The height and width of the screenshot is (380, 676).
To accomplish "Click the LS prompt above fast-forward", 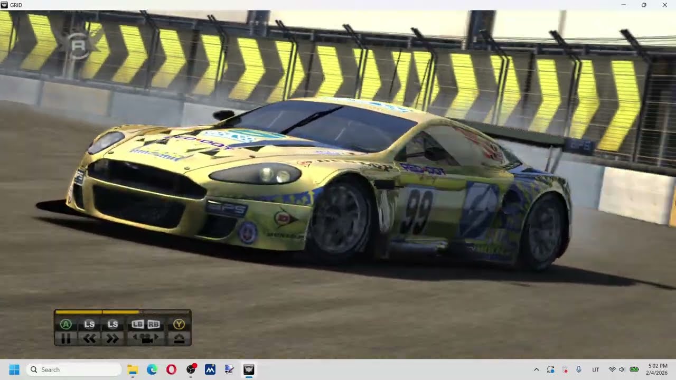I will pos(112,324).
